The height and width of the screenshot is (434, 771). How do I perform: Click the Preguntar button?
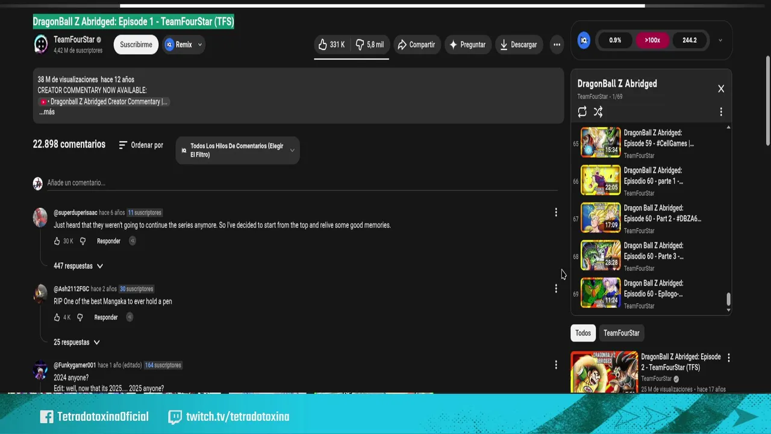pos(467,45)
